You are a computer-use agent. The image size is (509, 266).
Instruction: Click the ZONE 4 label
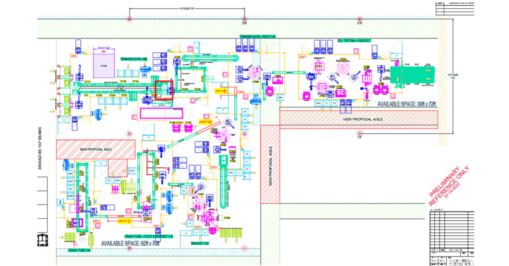tap(198, 227)
